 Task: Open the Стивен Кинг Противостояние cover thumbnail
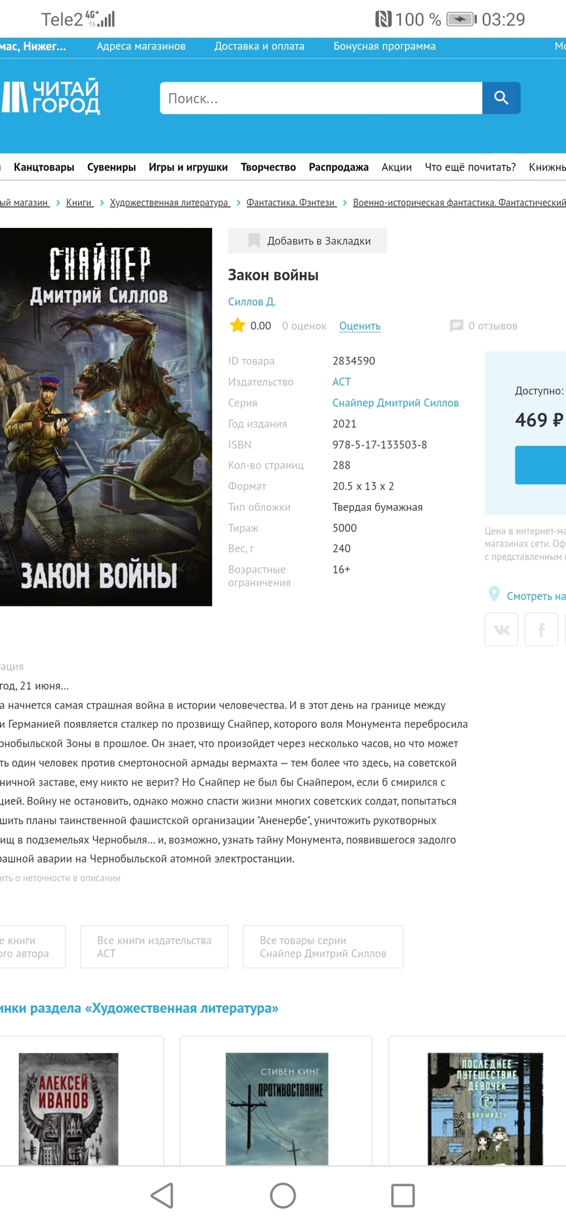point(277,1109)
